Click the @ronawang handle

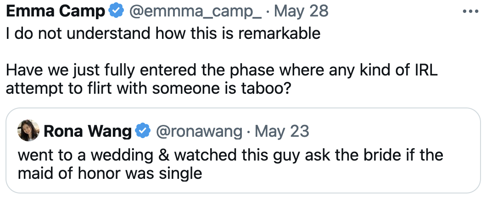(x=199, y=132)
